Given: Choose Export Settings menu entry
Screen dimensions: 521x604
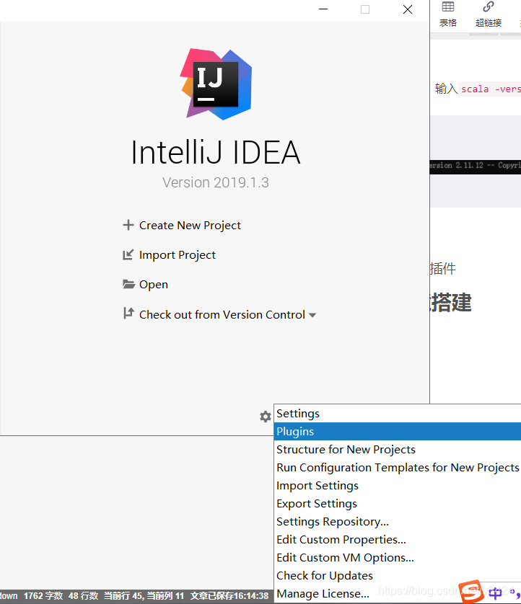Looking at the screenshot, I should tap(397, 504).
